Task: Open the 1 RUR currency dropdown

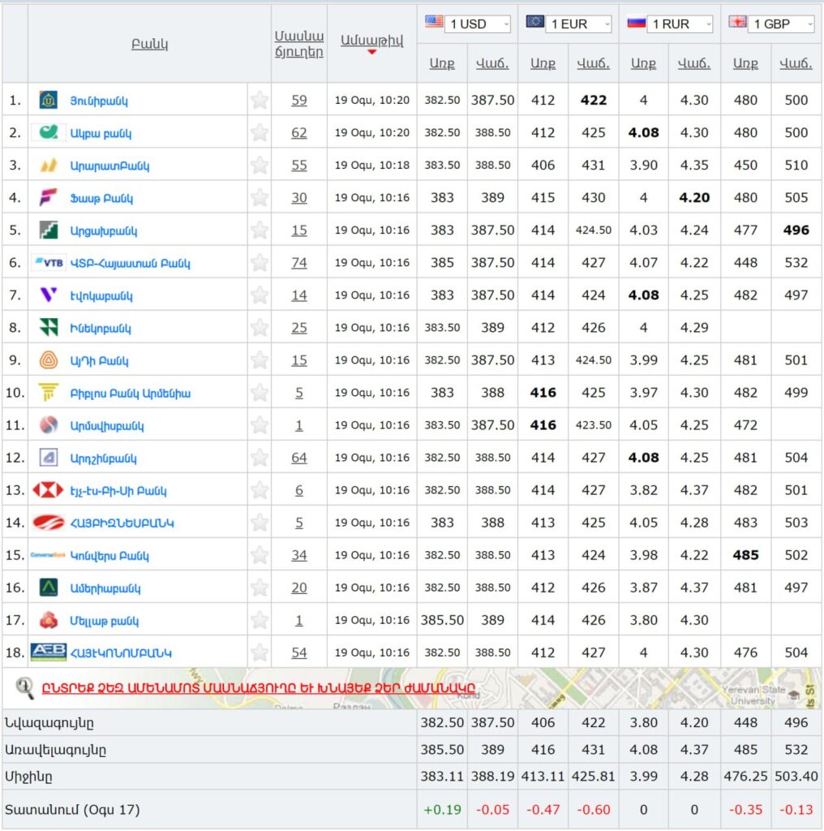Action: tap(681, 24)
